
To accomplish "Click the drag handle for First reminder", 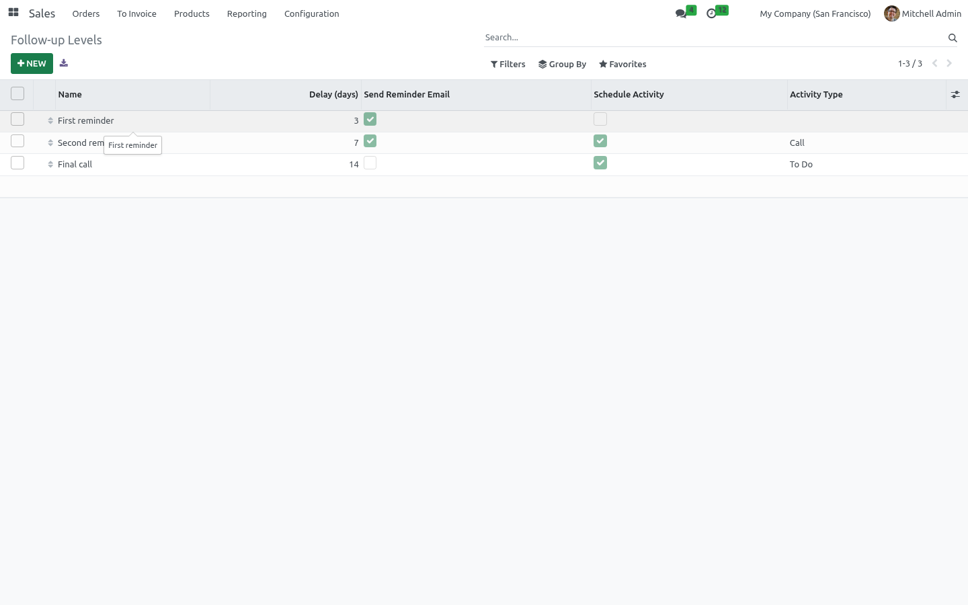I will tap(50, 121).
